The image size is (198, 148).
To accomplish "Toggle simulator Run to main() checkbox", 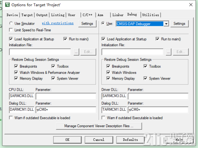I will coord(65,39).
